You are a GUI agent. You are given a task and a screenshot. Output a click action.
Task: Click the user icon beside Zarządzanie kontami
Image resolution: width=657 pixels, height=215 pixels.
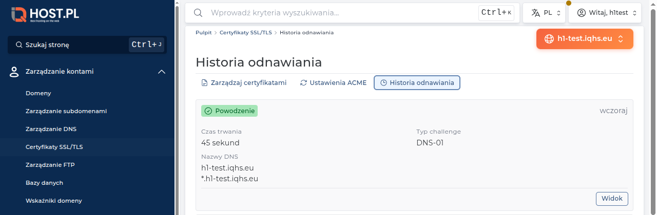tap(14, 72)
